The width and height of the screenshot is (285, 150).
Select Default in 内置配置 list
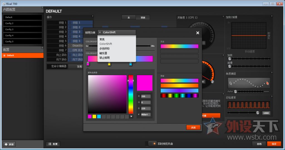[x=23, y=17]
